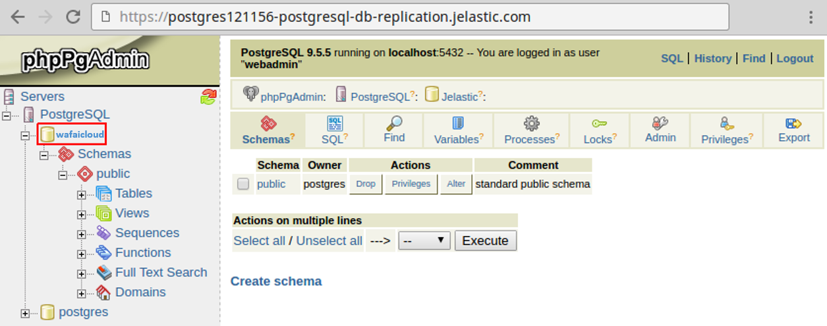Click the public schema icon in tree
The width and height of the screenshot is (827, 326).
[85, 174]
